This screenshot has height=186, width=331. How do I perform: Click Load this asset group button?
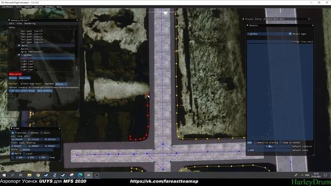click(x=22, y=91)
